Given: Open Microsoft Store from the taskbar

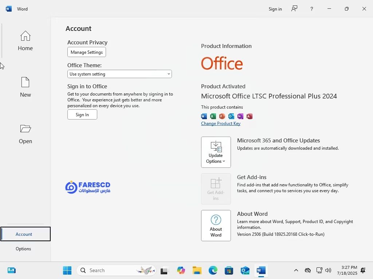Looking at the screenshot, I should pos(229,270).
